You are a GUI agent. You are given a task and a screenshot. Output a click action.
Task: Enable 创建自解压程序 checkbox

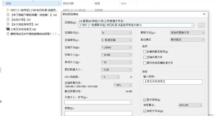pyautogui.click(x=145, y=52)
